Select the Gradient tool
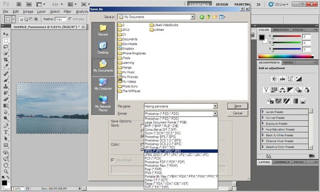320x192 pixels. [6, 105]
